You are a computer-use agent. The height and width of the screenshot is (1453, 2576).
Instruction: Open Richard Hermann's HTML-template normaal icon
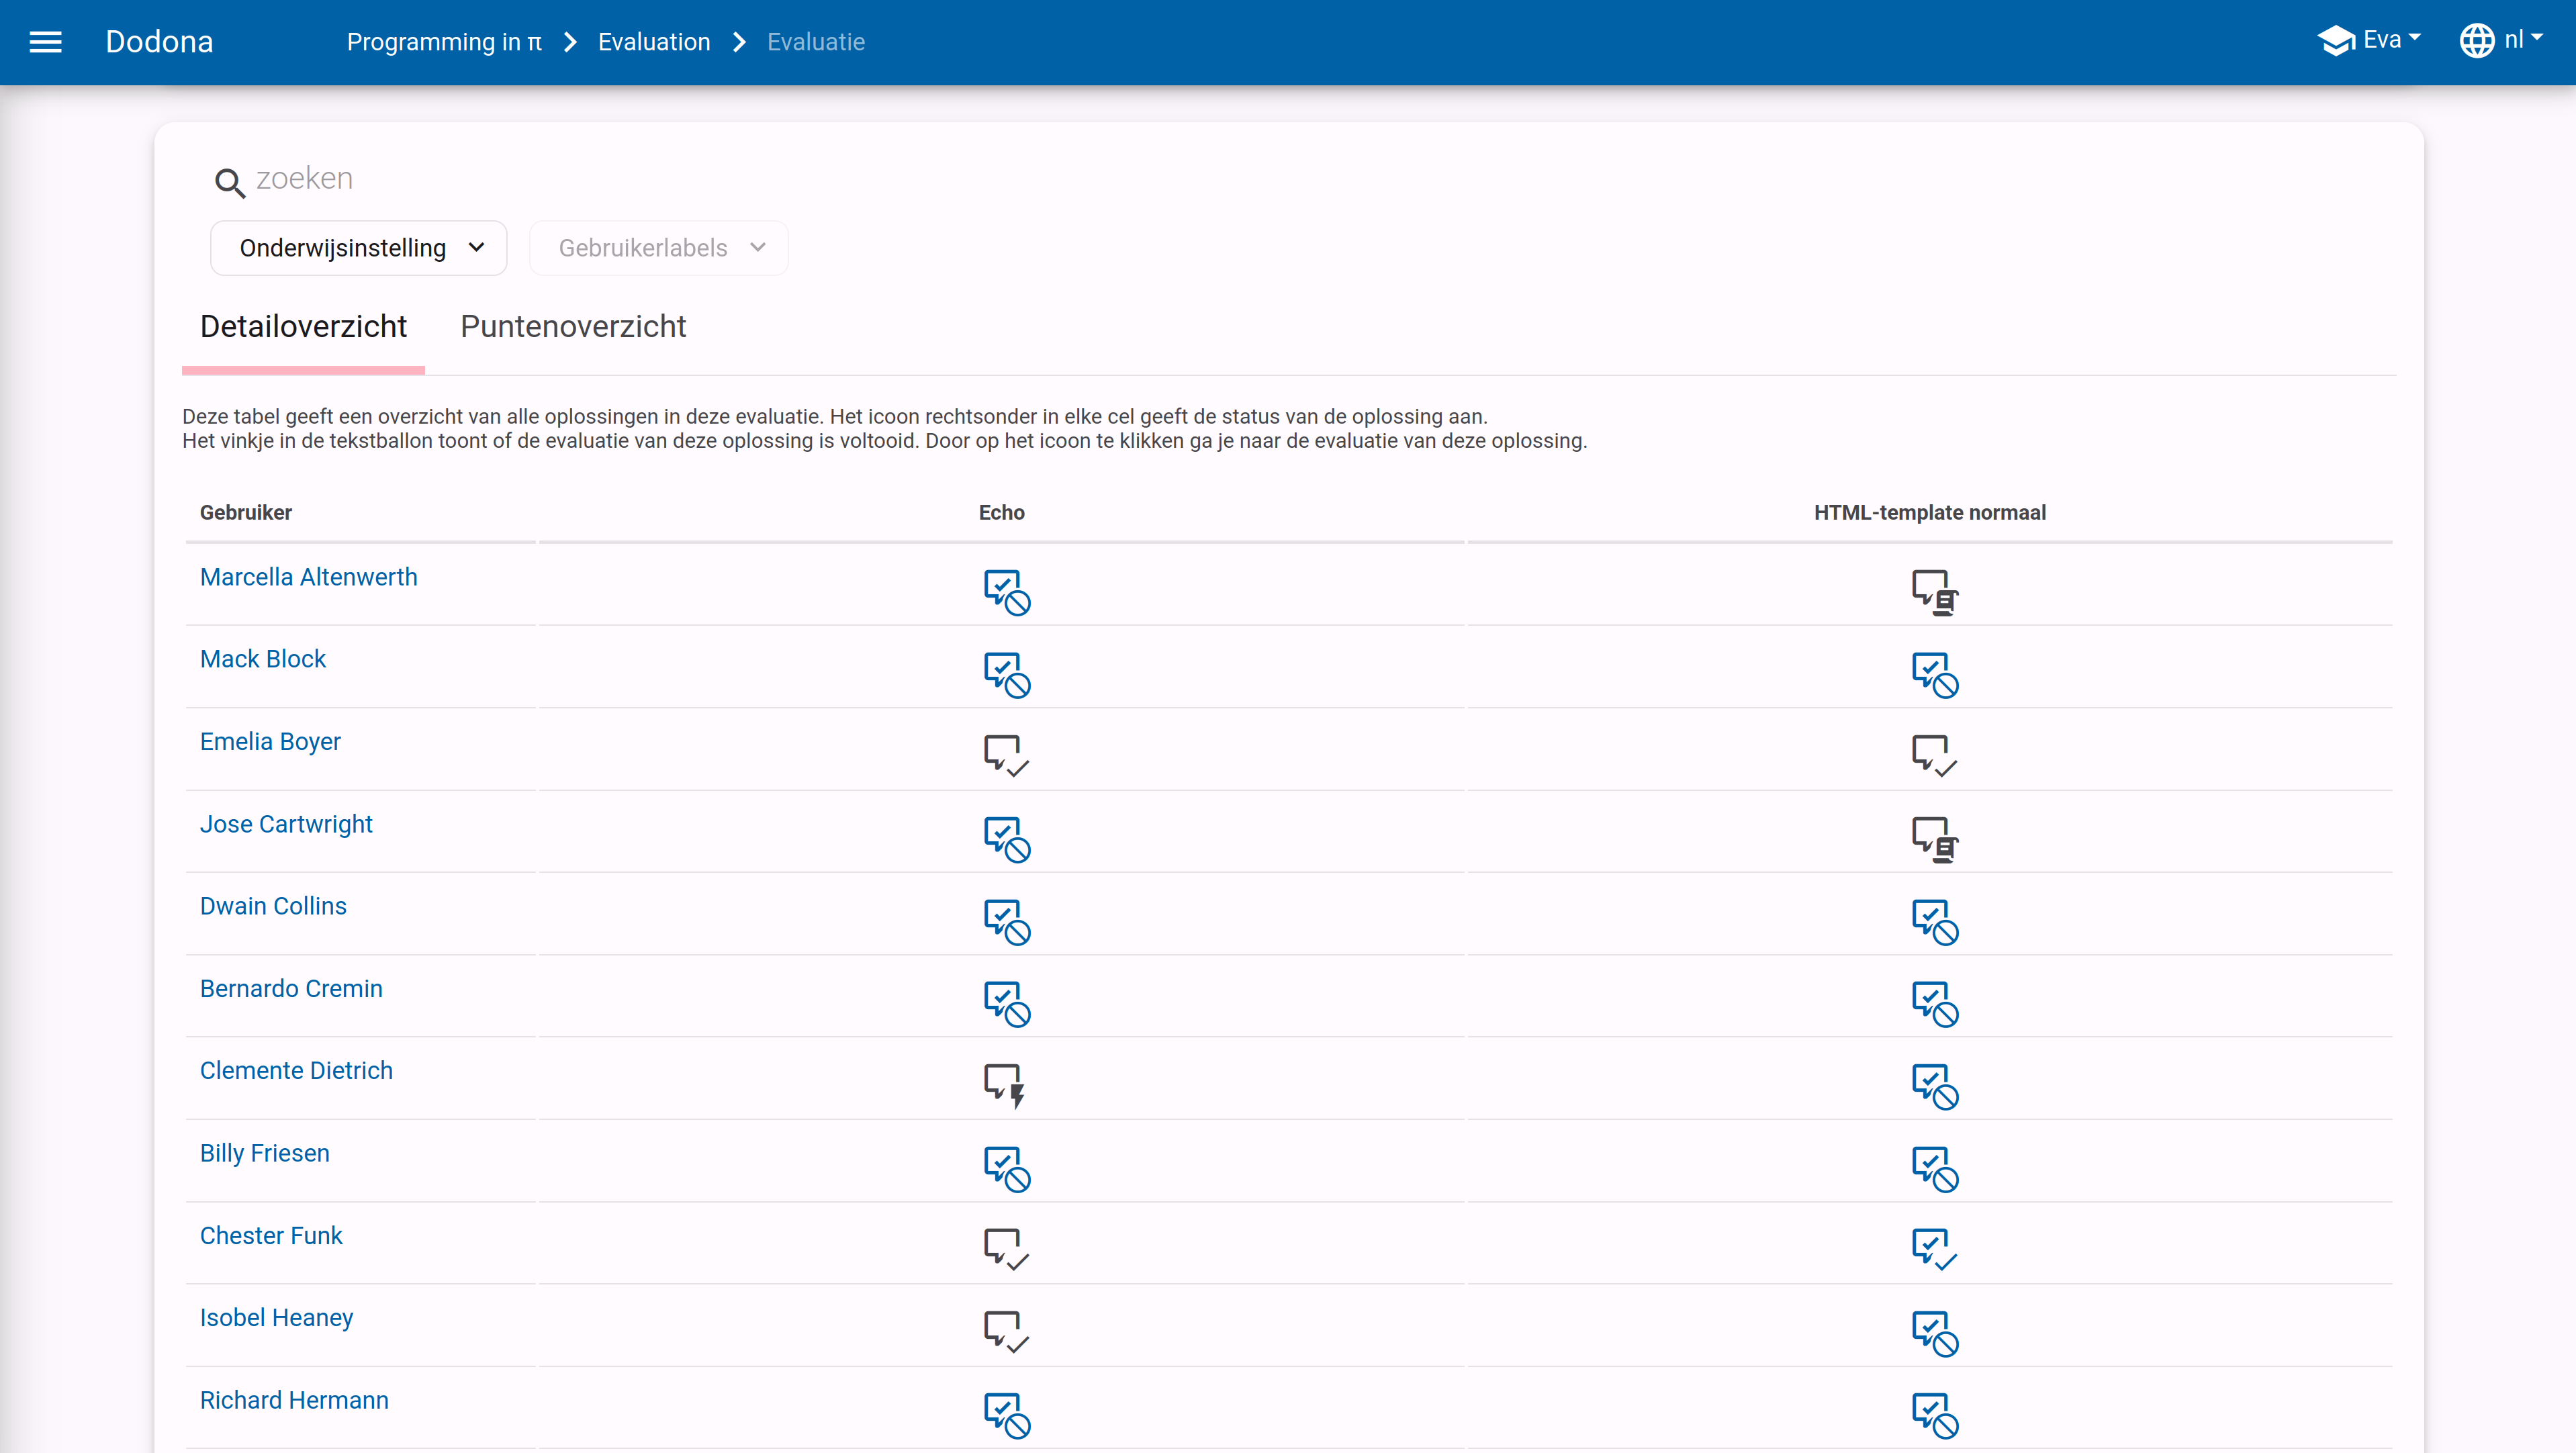[x=1934, y=1415]
